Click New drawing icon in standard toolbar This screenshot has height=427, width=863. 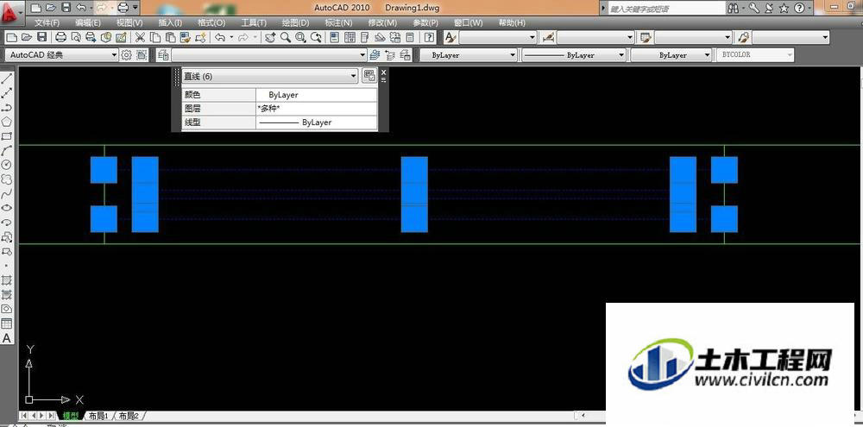click(x=11, y=37)
